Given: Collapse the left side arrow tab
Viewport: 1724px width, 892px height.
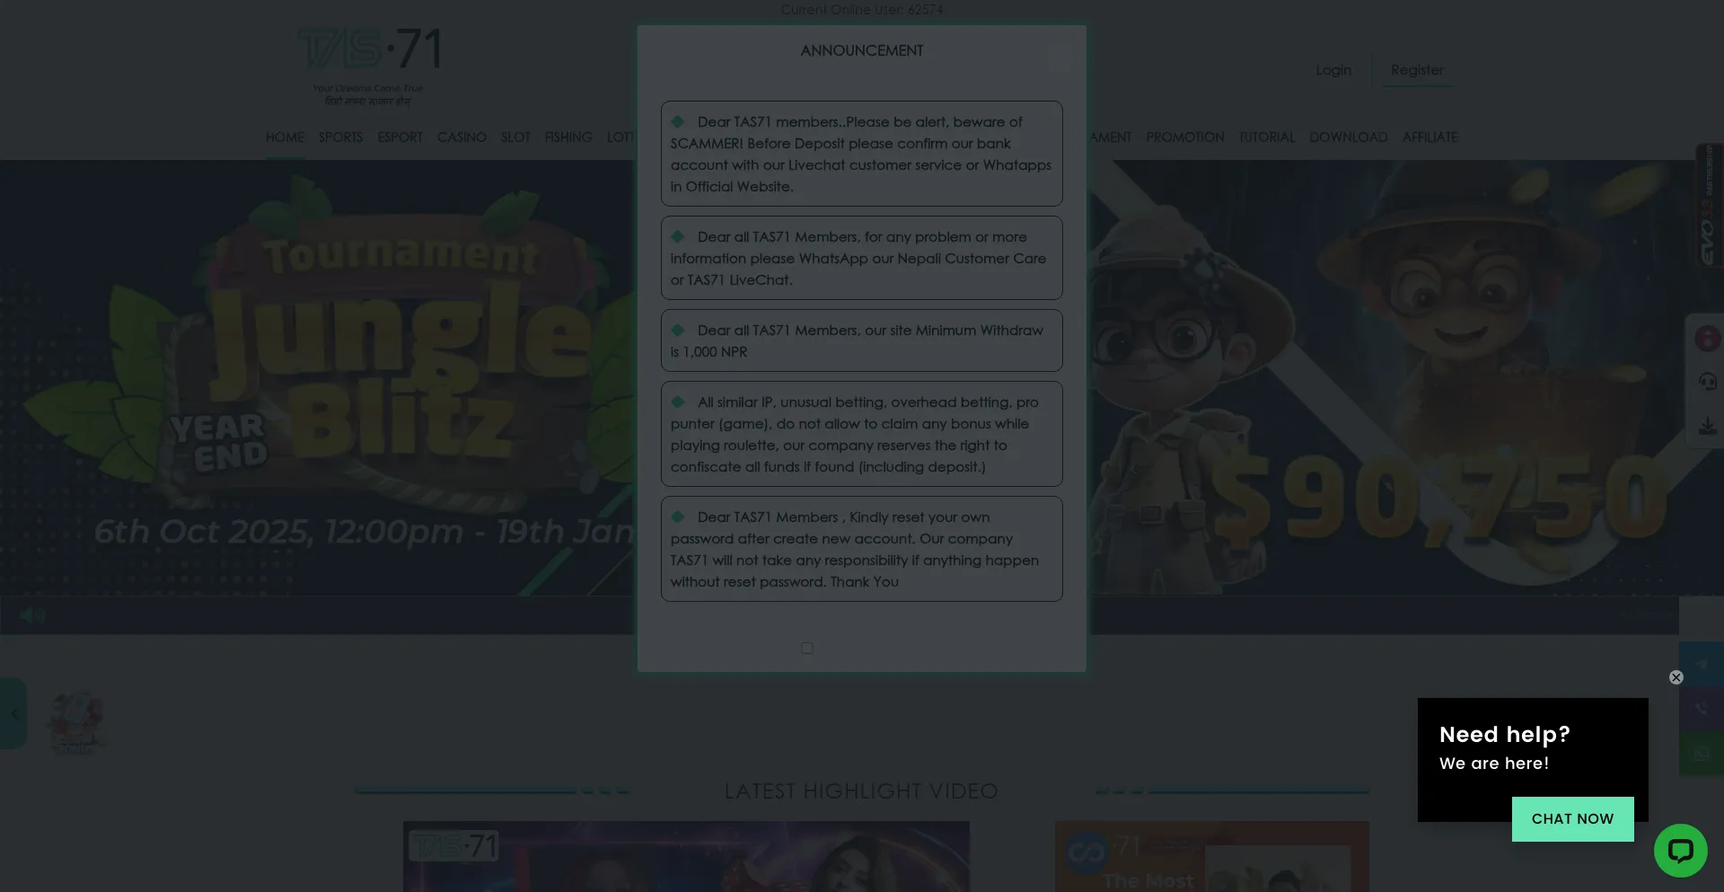Looking at the screenshot, I should click(x=13, y=713).
